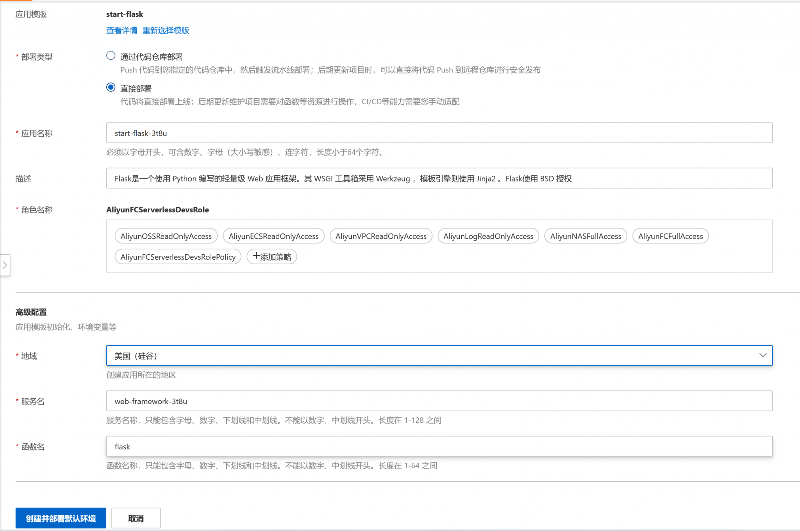Viewport: 800px width, 531px height.
Task: Click the AliyunNASFullAccess policy tag
Action: tap(586, 236)
